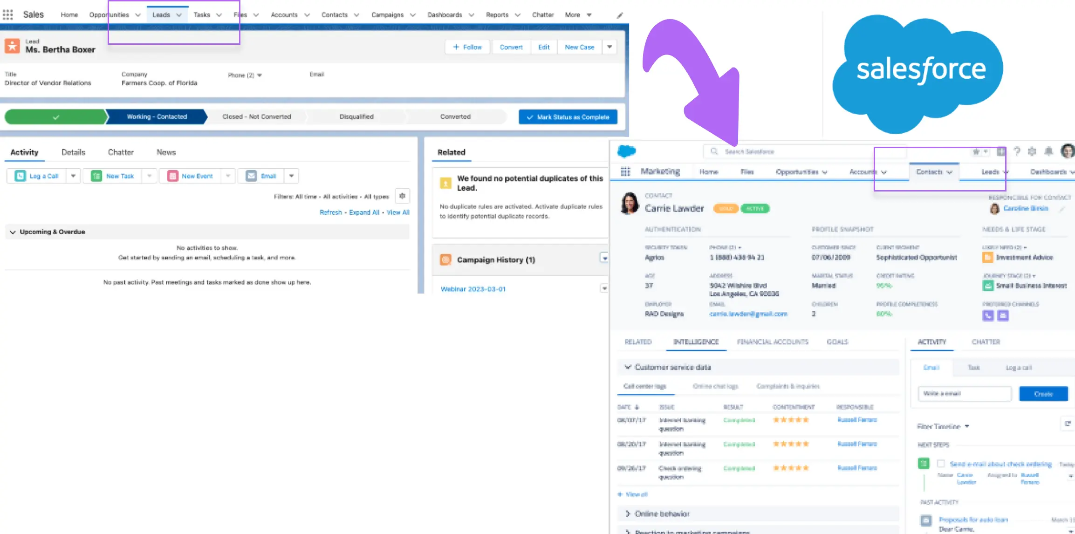Viewport: 1075px width, 534px height.
Task: Click the Follow button
Action: click(467, 47)
